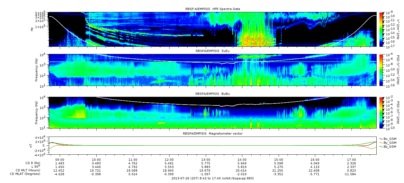Click the CD MLAT (Degrees) row label
This screenshot has width=404, height=183.
pos(26,174)
